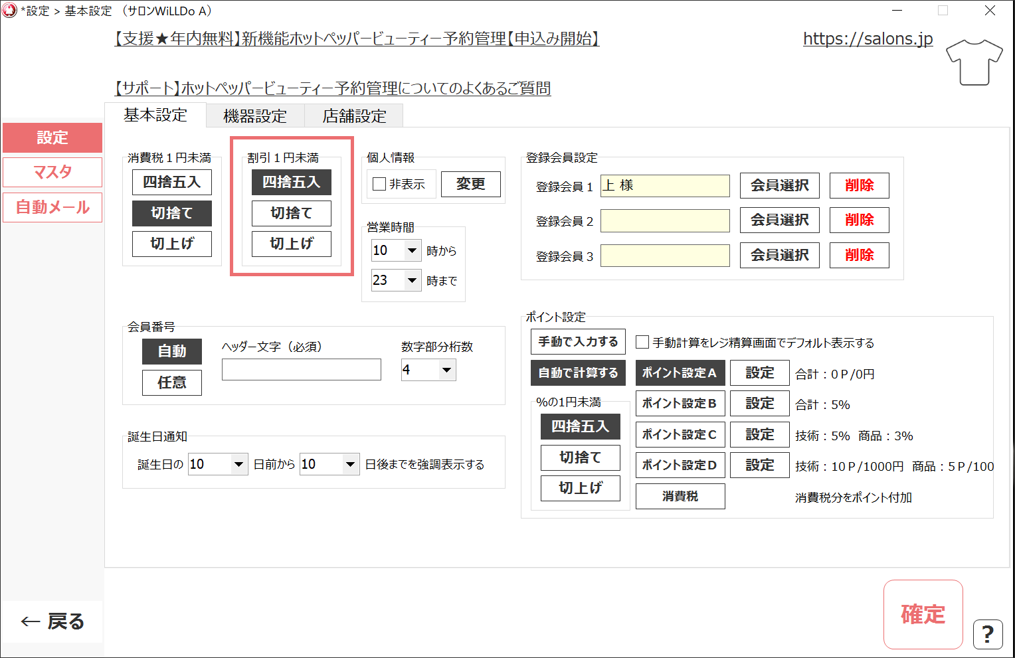Open days-before birthday dropdown
The height and width of the screenshot is (658, 1015).
(x=238, y=464)
